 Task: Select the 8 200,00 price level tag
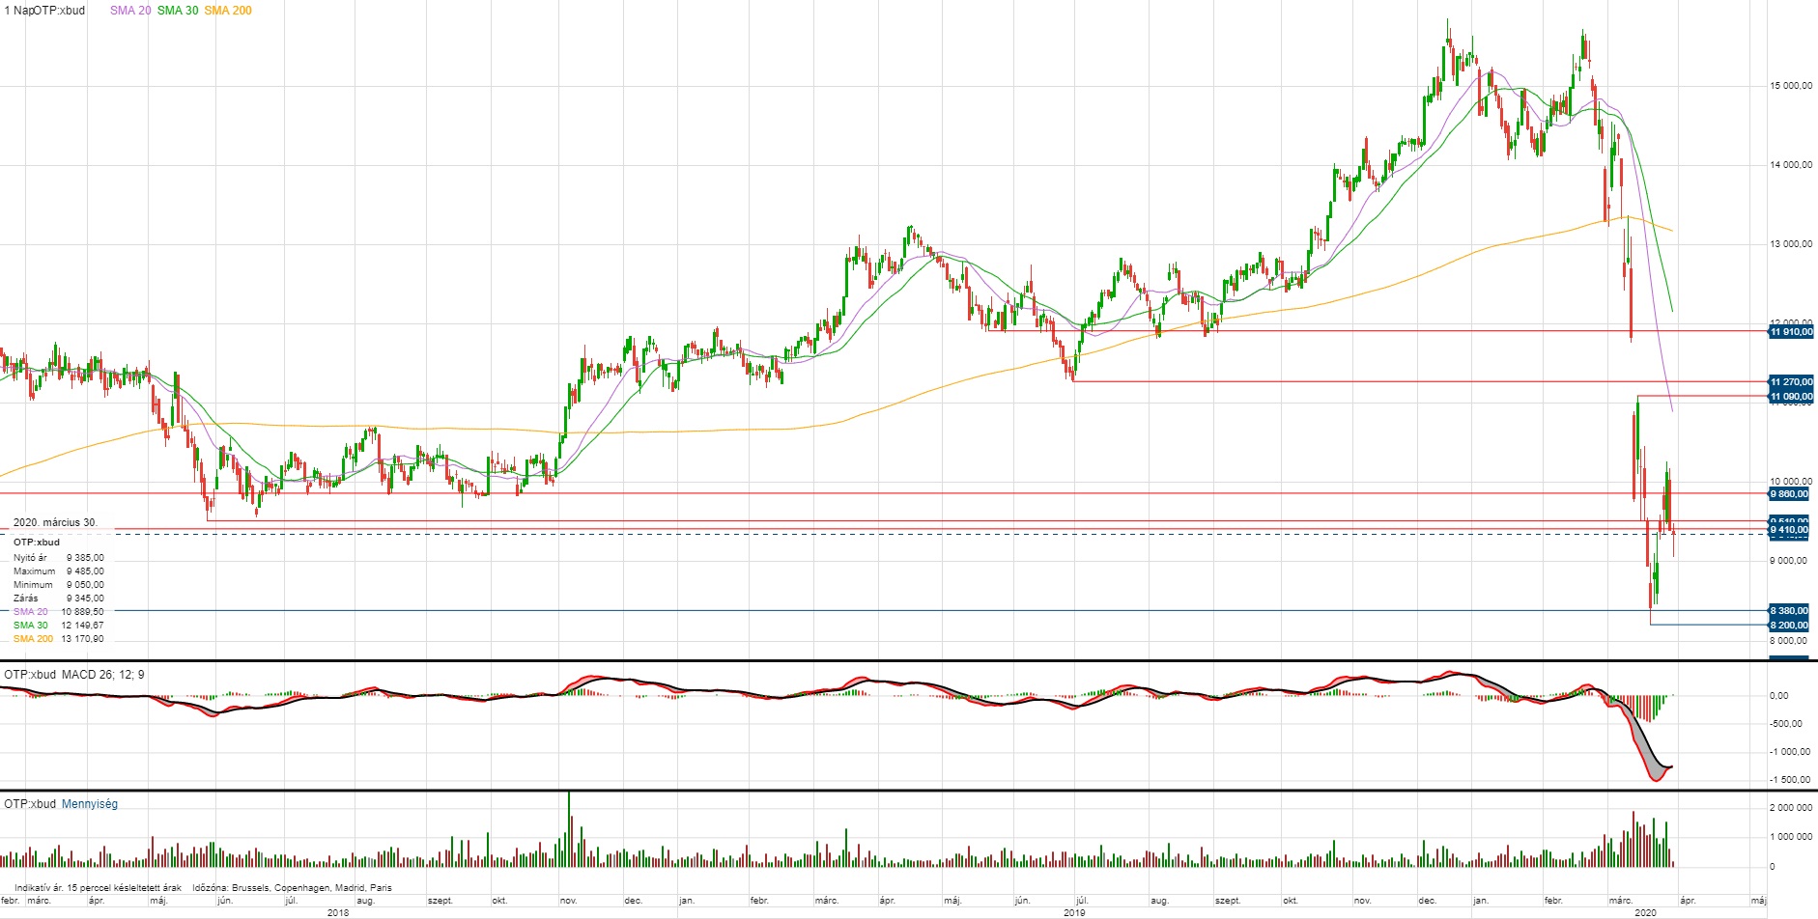1789,626
